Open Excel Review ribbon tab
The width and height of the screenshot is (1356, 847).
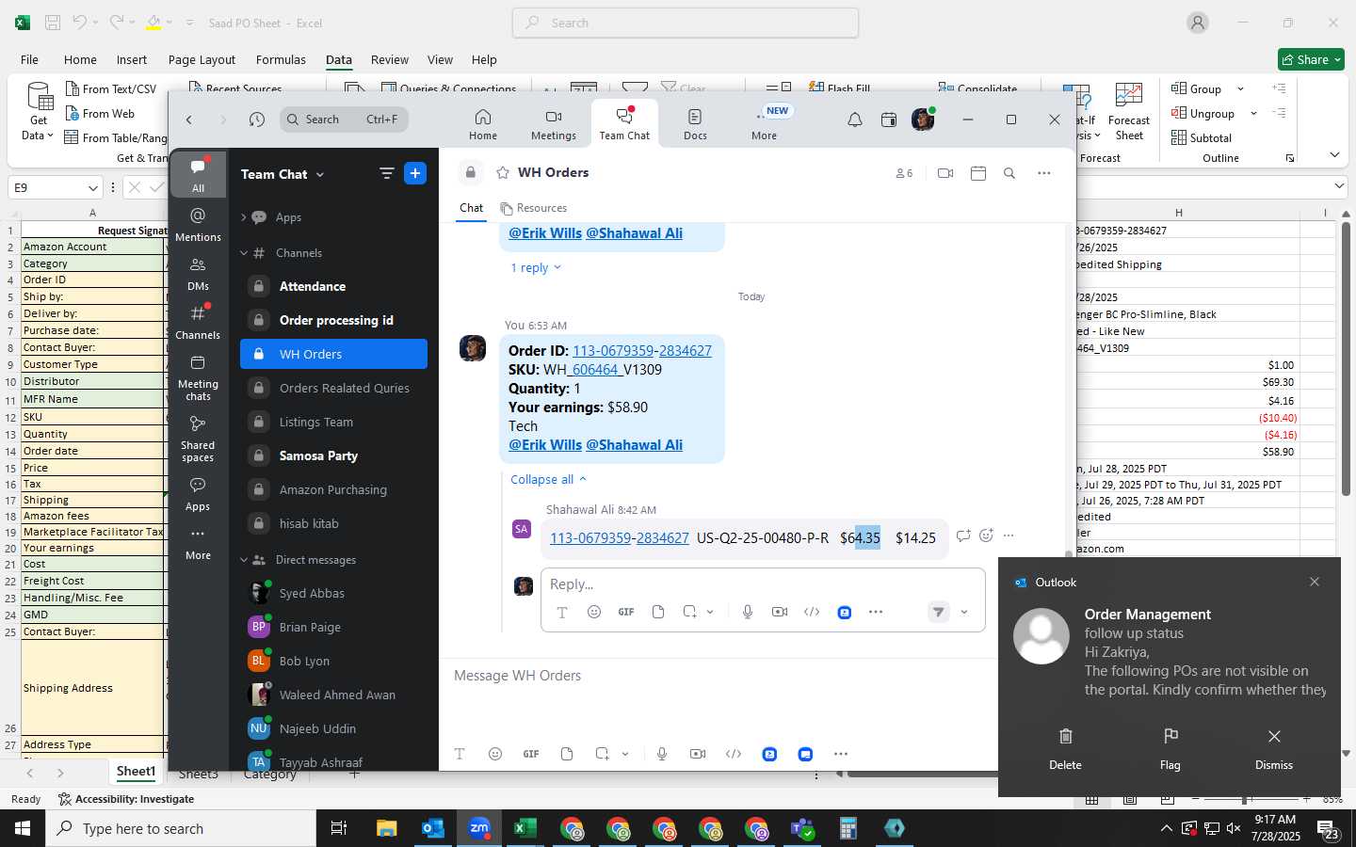click(x=390, y=59)
